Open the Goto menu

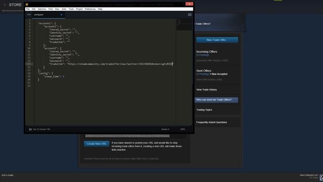64,9
